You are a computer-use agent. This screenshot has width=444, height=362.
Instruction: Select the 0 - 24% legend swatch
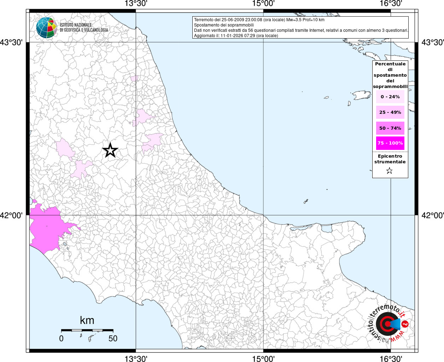pos(390,97)
